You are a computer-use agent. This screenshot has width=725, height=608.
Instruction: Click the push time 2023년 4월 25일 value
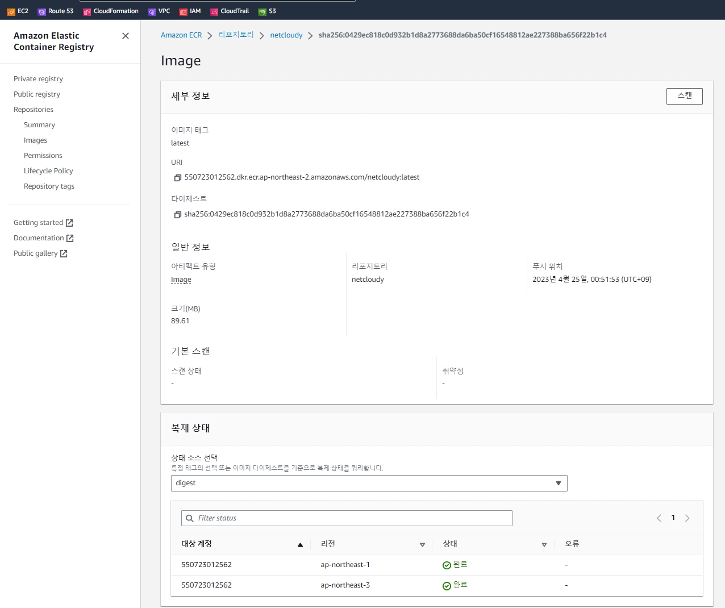pos(592,280)
